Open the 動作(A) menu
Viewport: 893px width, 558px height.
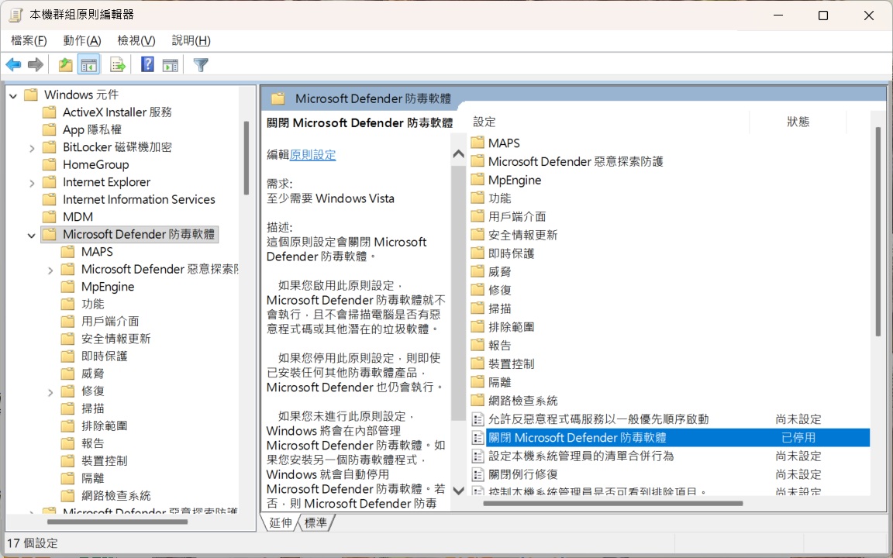[x=82, y=40]
